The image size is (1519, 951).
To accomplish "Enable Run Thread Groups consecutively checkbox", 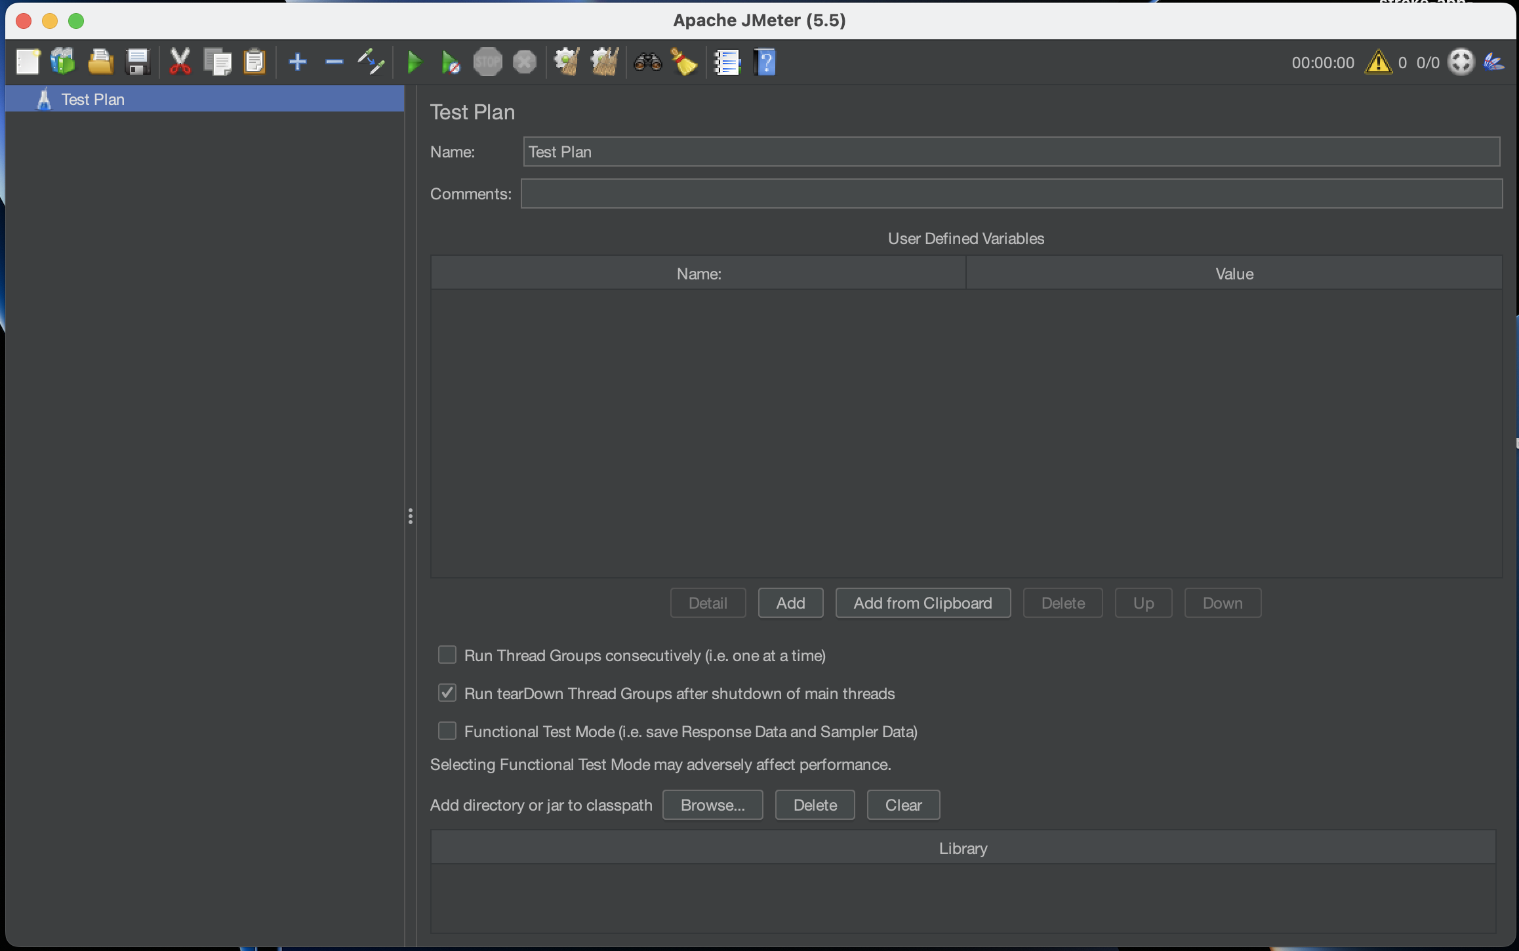I will tap(447, 655).
